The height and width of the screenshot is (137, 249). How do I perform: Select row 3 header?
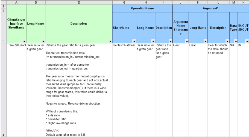coord(3,28)
